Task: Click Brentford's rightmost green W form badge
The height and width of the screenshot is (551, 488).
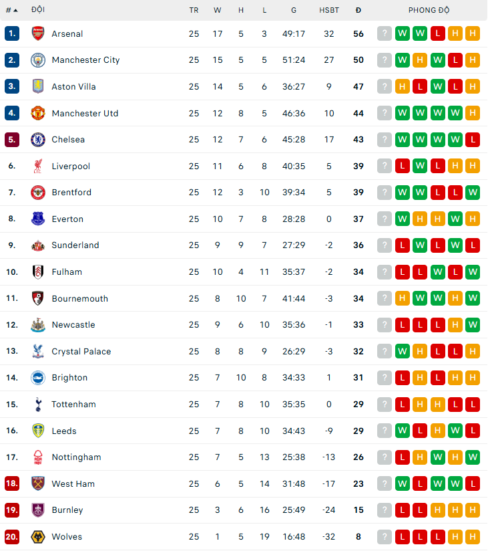Action: click(x=473, y=193)
